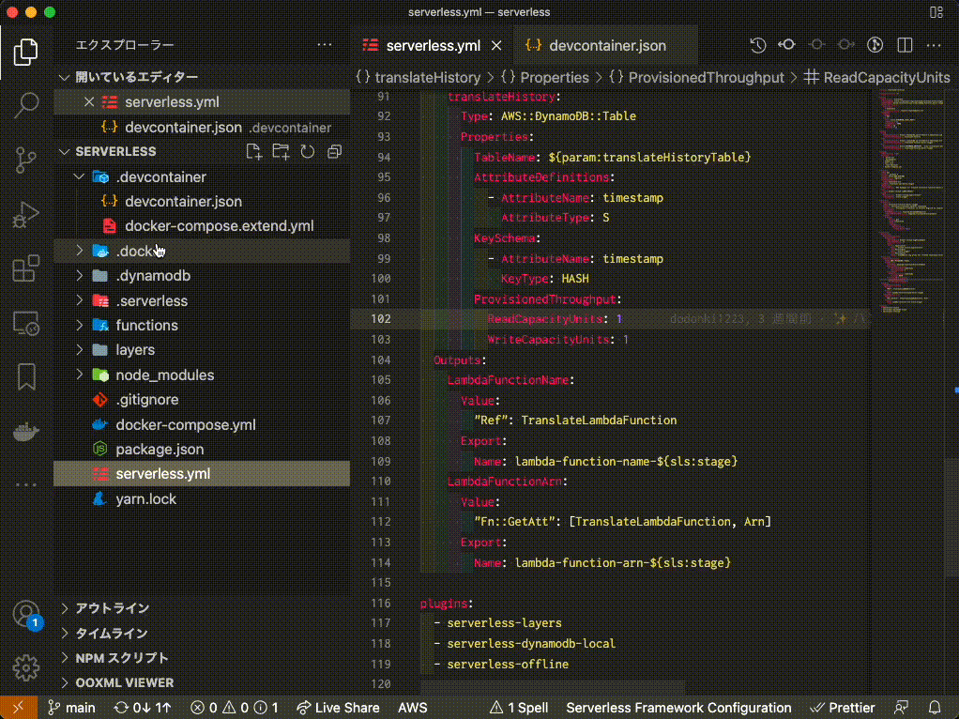Open the Manage gear settings
This screenshot has width=959, height=719.
(25, 667)
